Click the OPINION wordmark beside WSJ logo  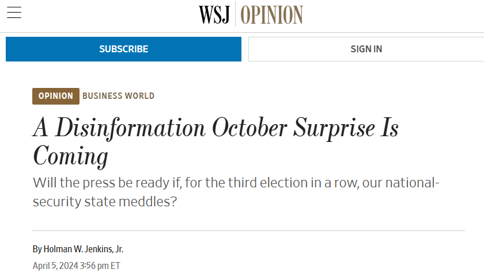click(x=271, y=14)
